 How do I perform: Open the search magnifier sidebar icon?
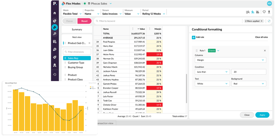pos(55,34)
